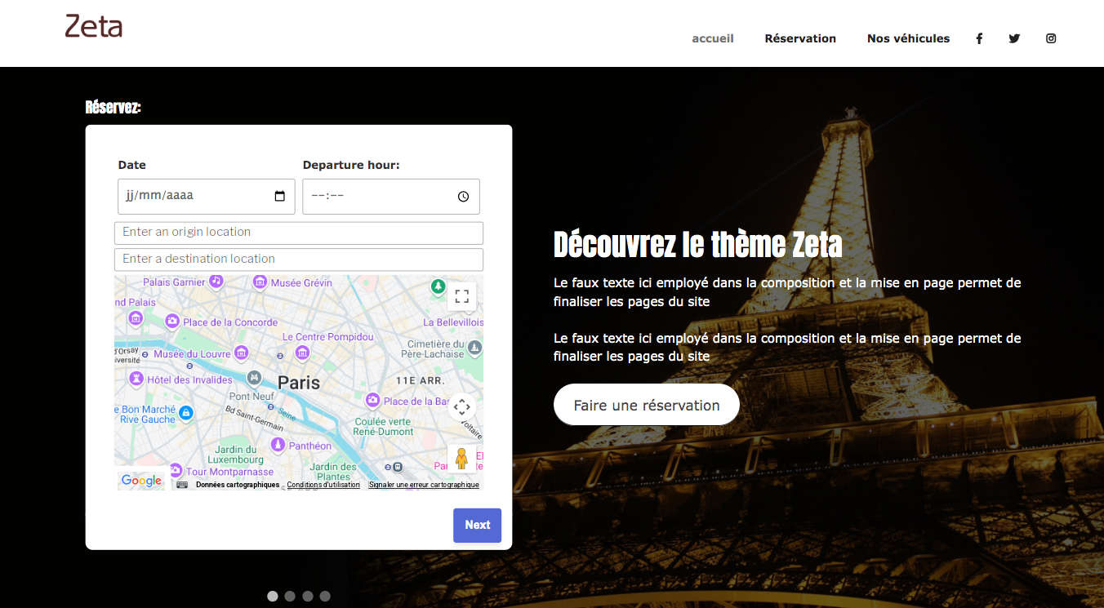Screen dimensions: 1104x608
Task: Click the Faire une réservation button
Action: tap(646, 405)
